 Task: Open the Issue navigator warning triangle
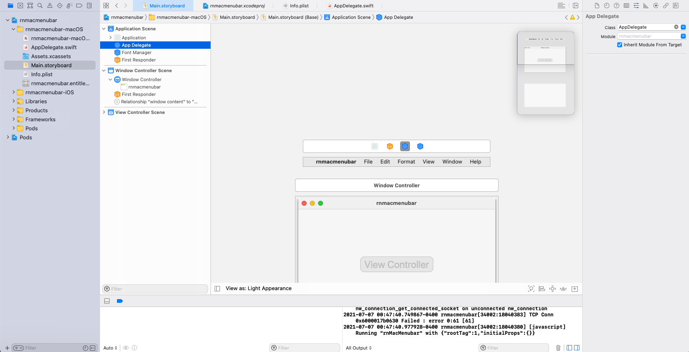click(50, 6)
